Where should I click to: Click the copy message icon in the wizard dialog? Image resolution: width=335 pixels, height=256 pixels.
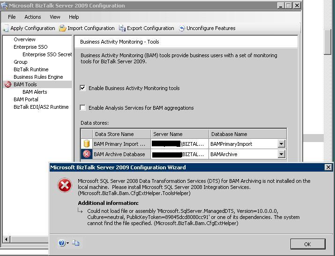click(75, 243)
